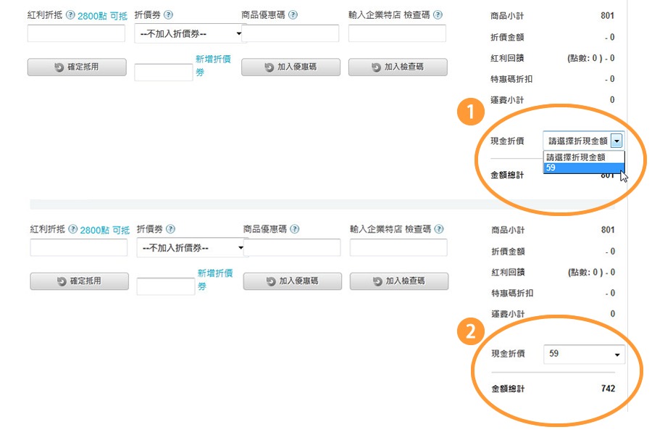This screenshot has height=435, width=652.
Task: Click the bottom 商品優惠碼 input field
Action: [291, 247]
